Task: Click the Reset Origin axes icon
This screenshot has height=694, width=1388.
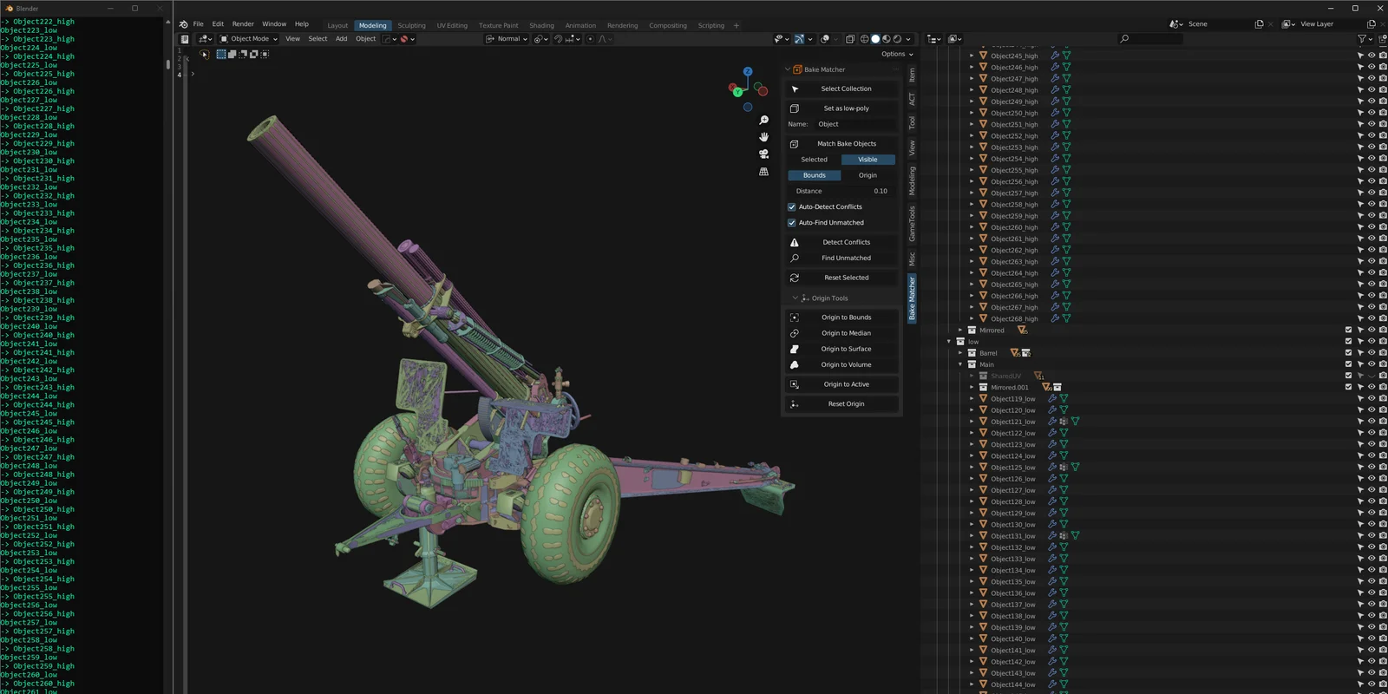Action: point(795,403)
